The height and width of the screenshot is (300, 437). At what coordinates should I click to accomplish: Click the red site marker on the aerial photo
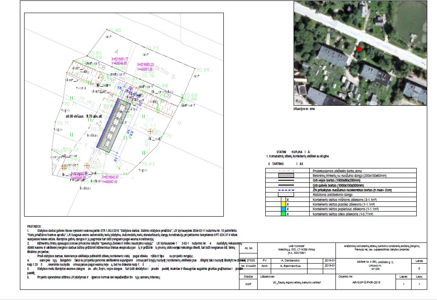pyautogui.click(x=359, y=49)
